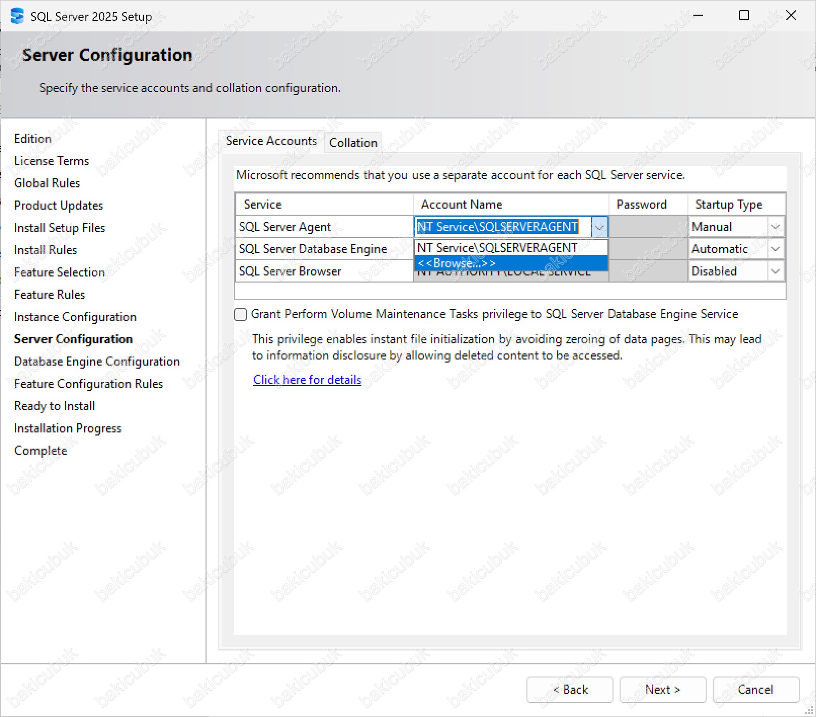Choose <<Browse...>> from the account list

click(510, 263)
